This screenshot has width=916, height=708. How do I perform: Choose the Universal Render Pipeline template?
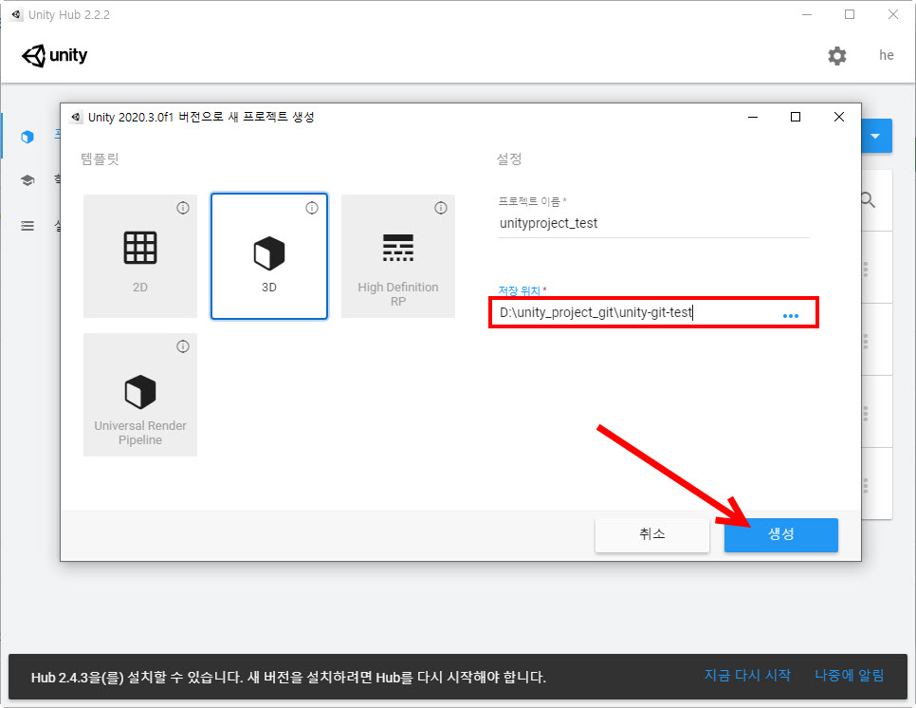tap(140, 395)
